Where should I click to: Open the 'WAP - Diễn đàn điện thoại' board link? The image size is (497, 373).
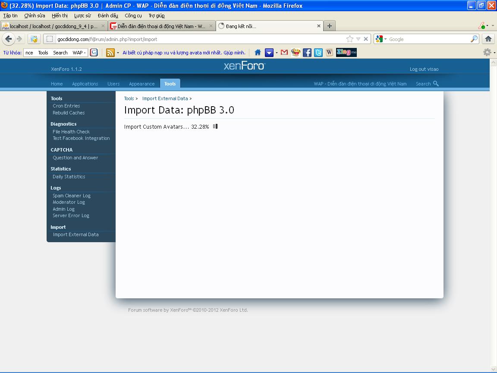pyautogui.click(x=360, y=84)
